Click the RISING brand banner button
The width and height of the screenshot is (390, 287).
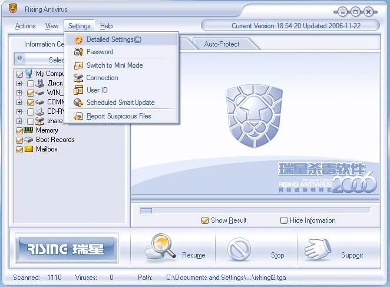click(x=67, y=248)
